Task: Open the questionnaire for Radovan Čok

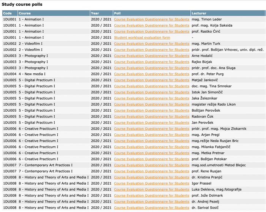Action: [x=152, y=117]
